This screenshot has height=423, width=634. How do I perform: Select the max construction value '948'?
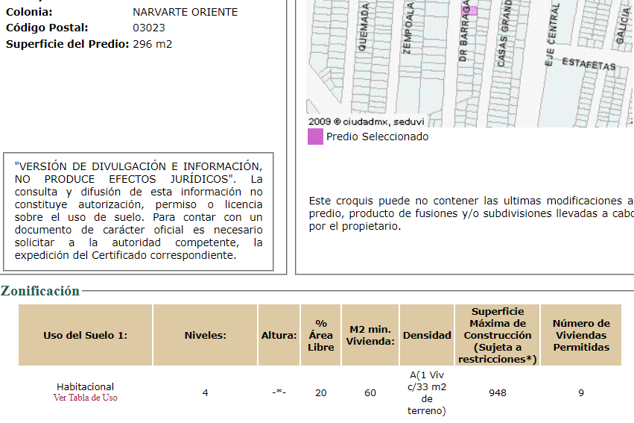click(498, 393)
